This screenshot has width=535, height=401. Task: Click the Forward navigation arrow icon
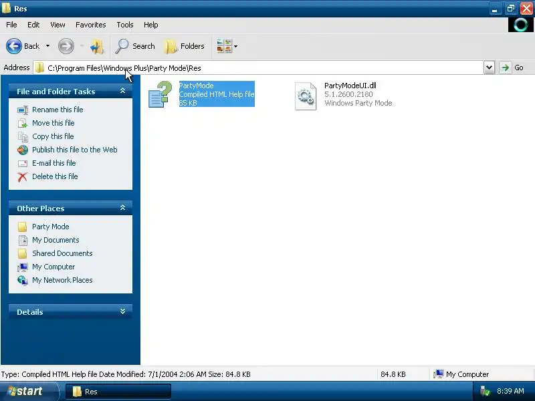click(66, 46)
